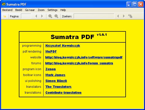145x110 pixels.
Task: Follow the MuPDF link
Action: click(51, 52)
